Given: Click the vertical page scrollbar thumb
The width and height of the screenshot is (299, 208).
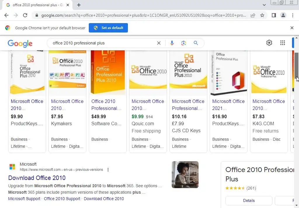Looking at the screenshot, I should coord(297,65).
